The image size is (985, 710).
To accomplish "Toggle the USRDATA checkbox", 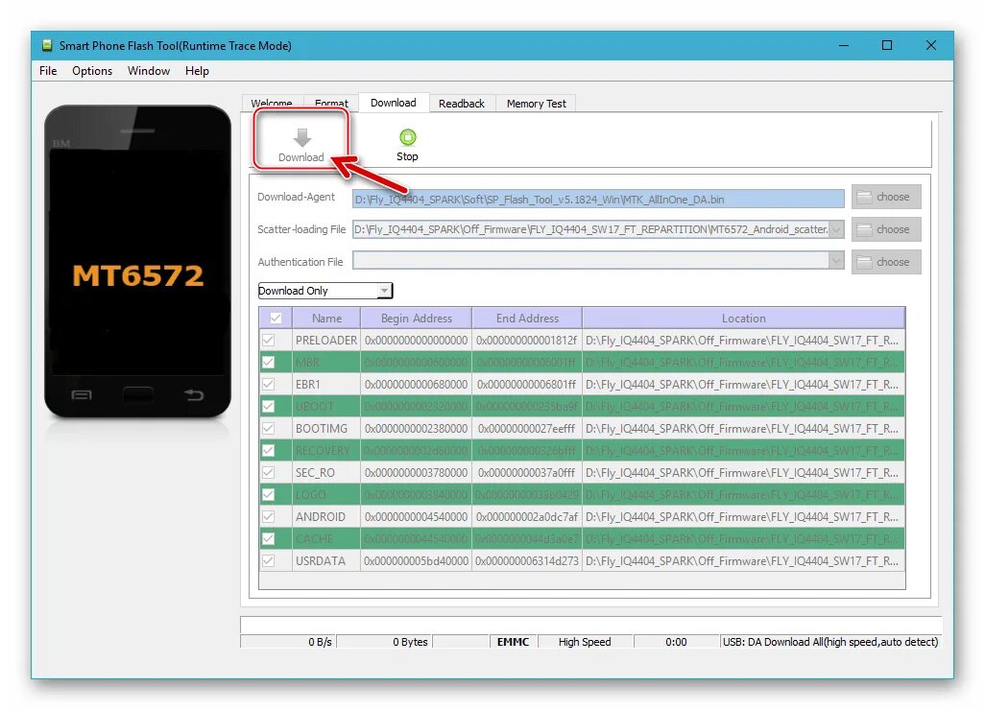I will (x=268, y=560).
